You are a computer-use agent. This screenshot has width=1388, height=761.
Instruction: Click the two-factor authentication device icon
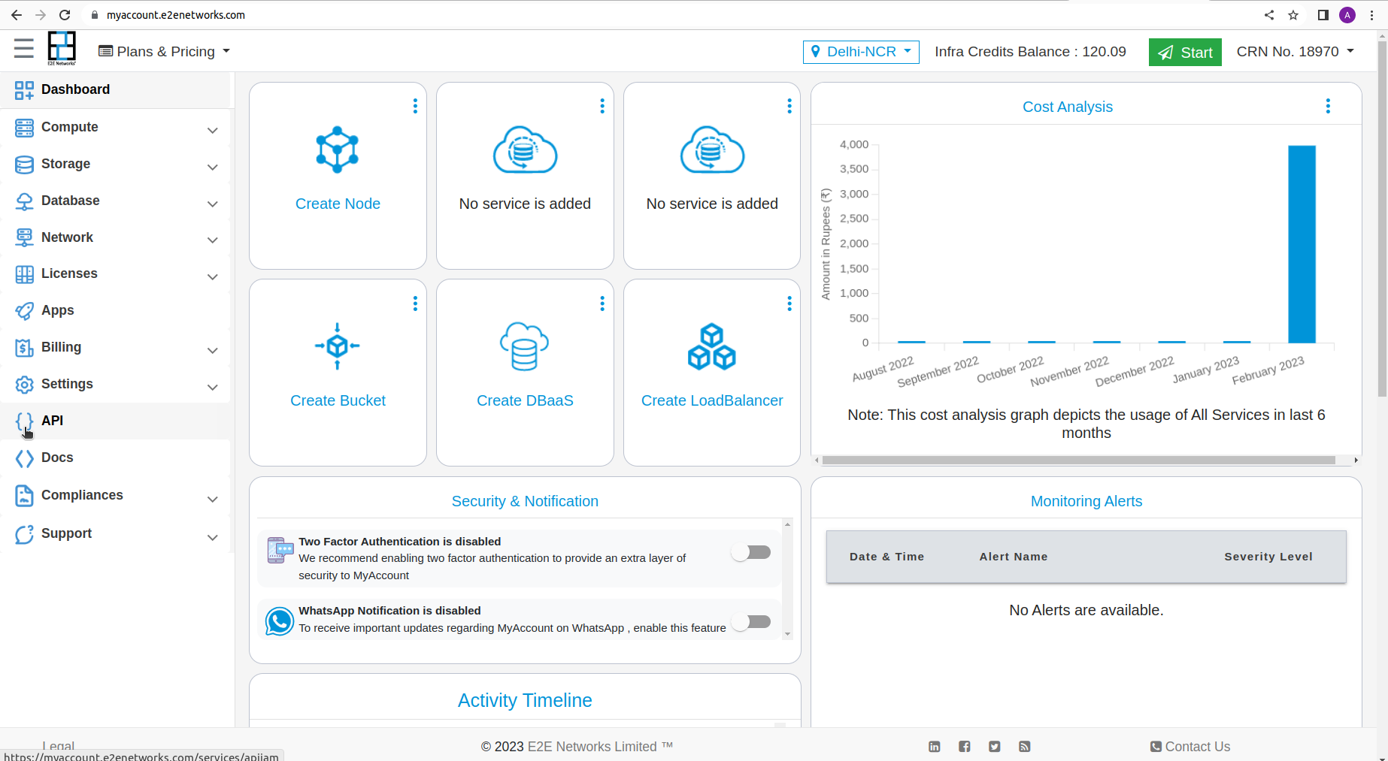point(280,550)
